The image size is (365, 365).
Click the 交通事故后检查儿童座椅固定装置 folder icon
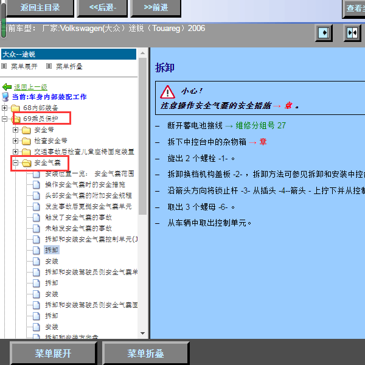pyautogui.click(x=26, y=151)
